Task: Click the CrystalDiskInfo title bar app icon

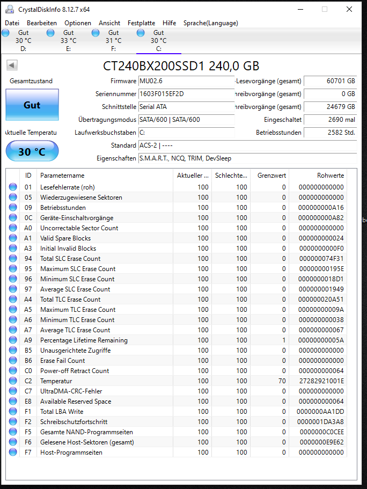Action: [10, 9]
